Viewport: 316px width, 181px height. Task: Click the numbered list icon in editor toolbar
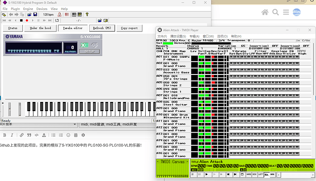coord(61,135)
